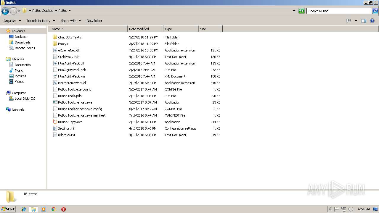Open Downloads in Favorites
This screenshot has width=379, height=213.
point(23,42)
